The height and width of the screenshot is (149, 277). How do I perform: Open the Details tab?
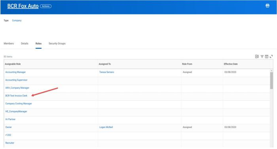[x=25, y=44]
